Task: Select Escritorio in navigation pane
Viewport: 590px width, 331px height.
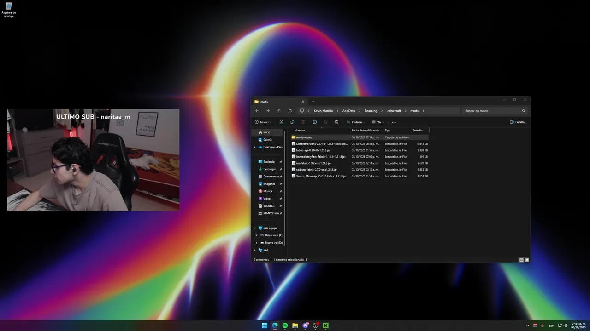Action: coord(269,162)
